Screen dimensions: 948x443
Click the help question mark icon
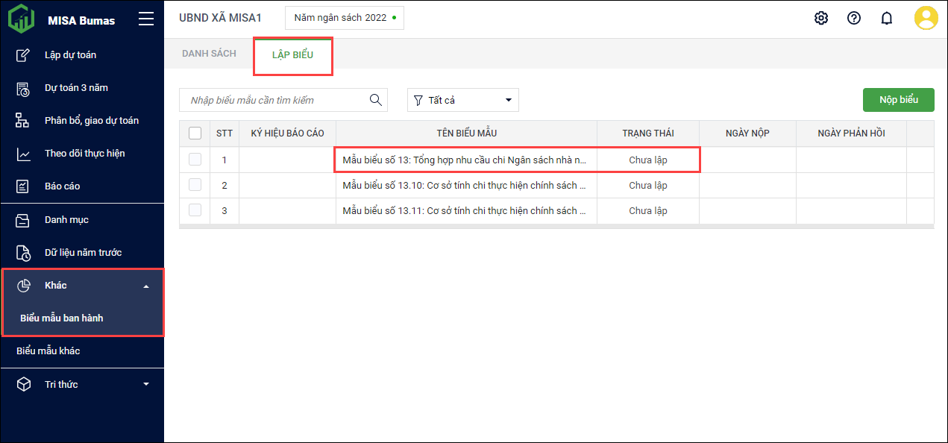(854, 18)
